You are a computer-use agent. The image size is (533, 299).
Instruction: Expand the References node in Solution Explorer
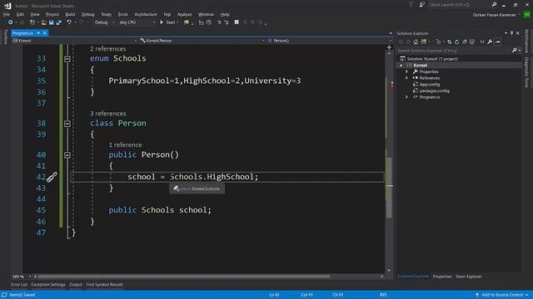pos(406,78)
